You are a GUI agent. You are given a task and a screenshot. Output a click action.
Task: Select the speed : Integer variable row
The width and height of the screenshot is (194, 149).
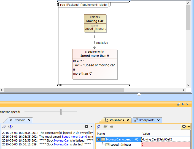tap(120, 145)
